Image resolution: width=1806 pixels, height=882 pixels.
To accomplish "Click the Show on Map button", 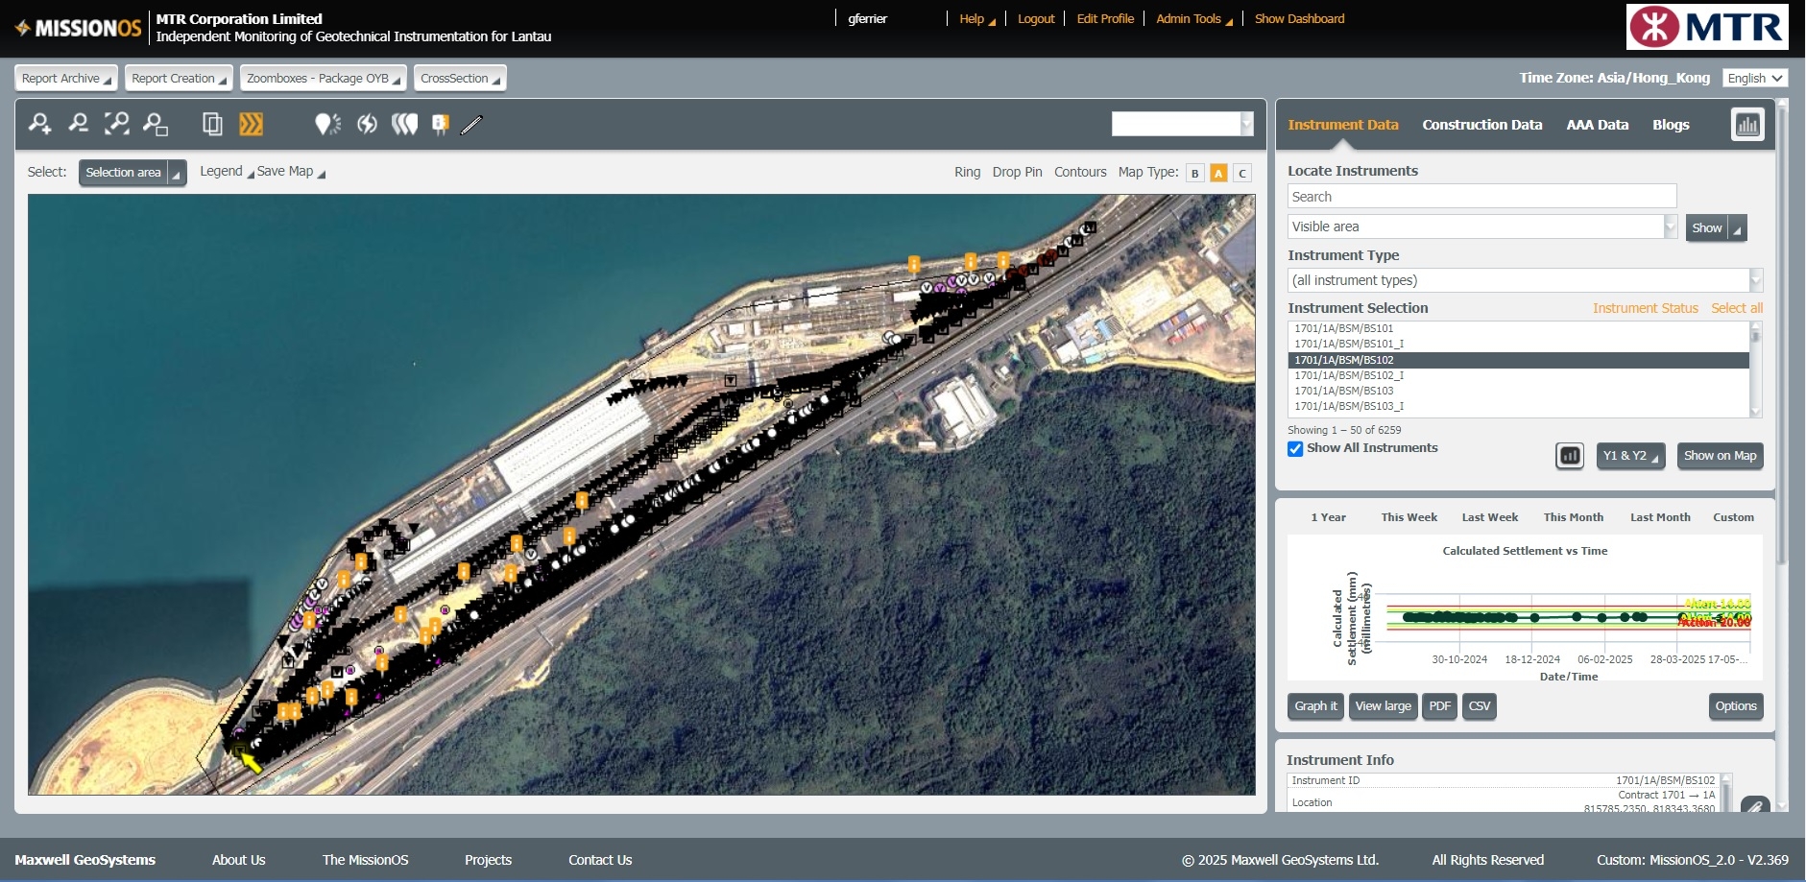I will point(1720,456).
